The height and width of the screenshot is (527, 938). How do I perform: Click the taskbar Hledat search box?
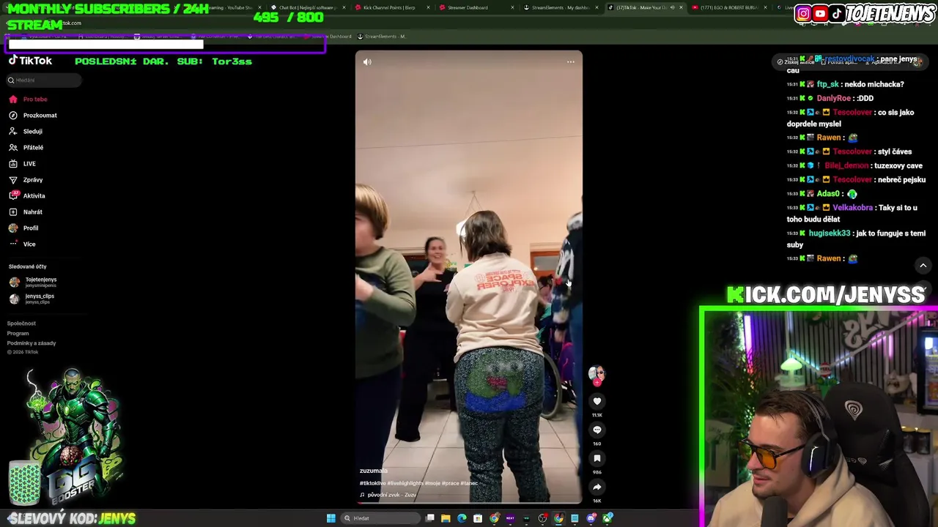[x=380, y=518]
